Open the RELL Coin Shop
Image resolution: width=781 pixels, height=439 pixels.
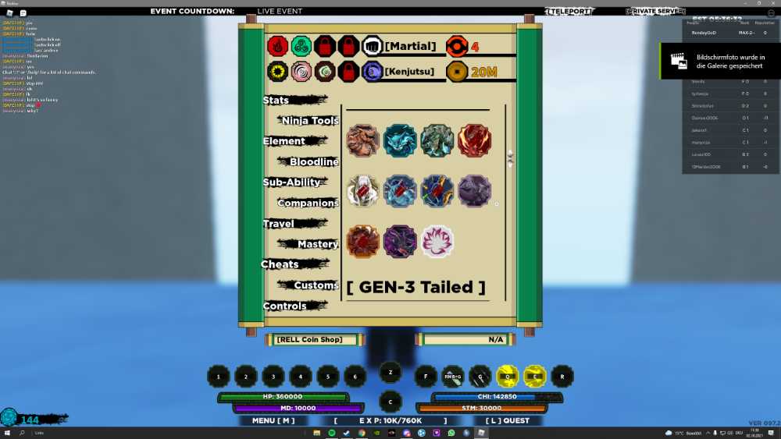[x=315, y=339]
